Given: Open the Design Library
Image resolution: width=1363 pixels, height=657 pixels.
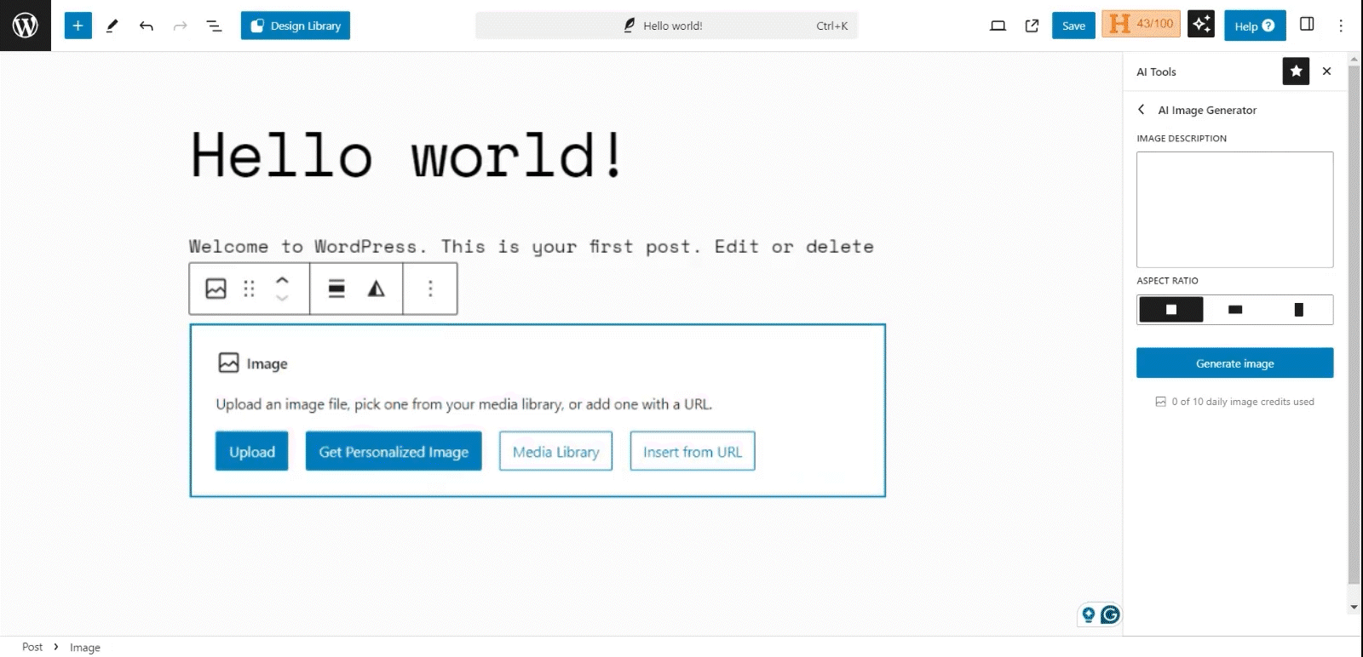Looking at the screenshot, I should [296, 26].
